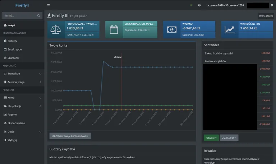Viewport: 276px width, 164px height.
Task: Open the Utwórz dropdown button
Action: (211, 138)
